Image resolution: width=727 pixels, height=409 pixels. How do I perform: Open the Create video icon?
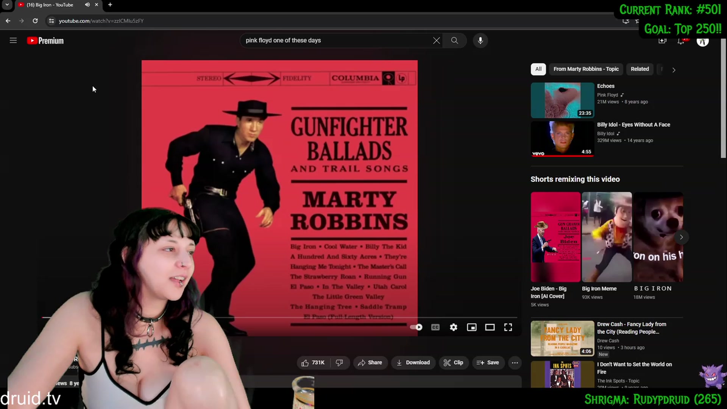point(662,41)
